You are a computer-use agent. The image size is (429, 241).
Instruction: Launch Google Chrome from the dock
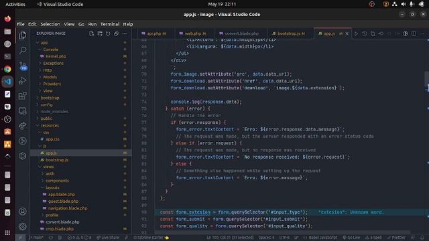pyautogui.click(x=7, y=69)
